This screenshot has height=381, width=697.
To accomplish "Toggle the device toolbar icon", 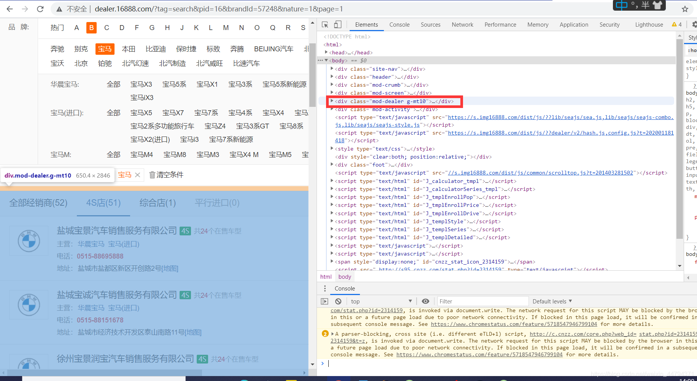I will [337, 24].
